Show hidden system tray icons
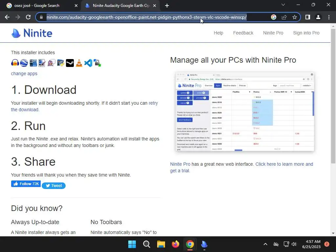Image resolution: width=336 pixels, height=252 pixels. tap(265, 244)
